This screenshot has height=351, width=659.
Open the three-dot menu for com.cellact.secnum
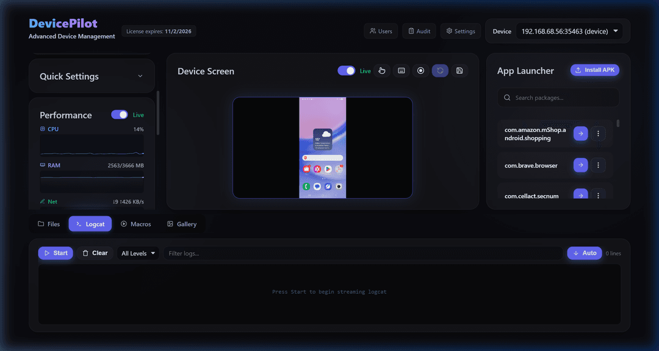coord(598,194)
